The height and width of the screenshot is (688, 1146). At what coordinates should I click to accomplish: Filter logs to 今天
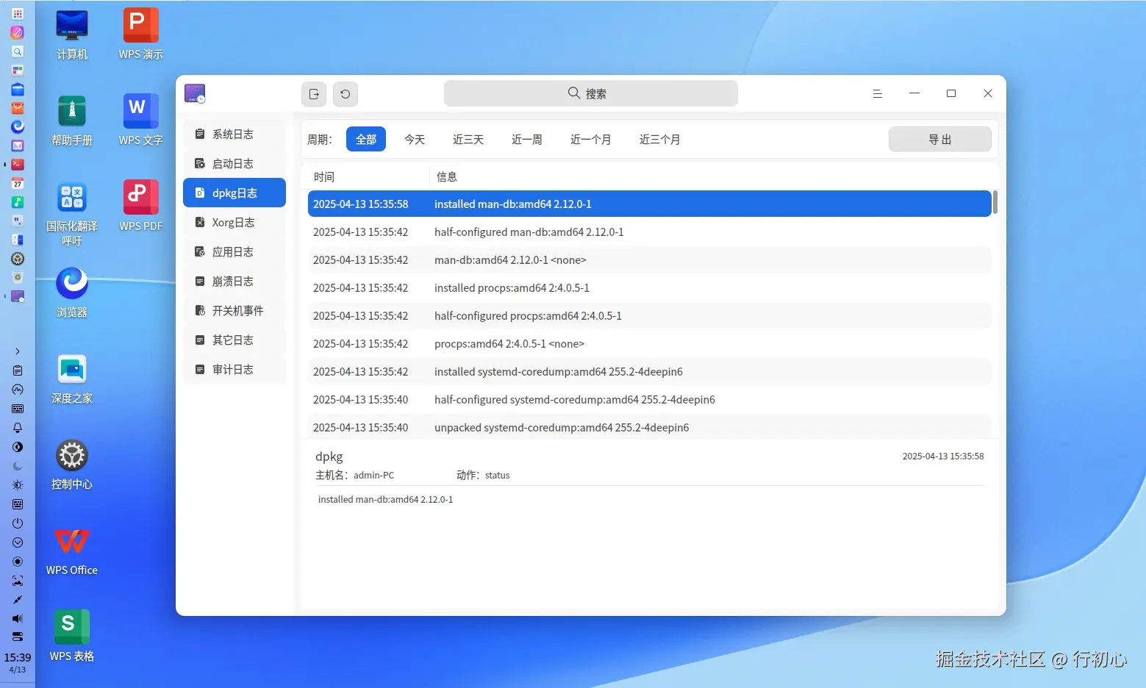coord(415,140)
